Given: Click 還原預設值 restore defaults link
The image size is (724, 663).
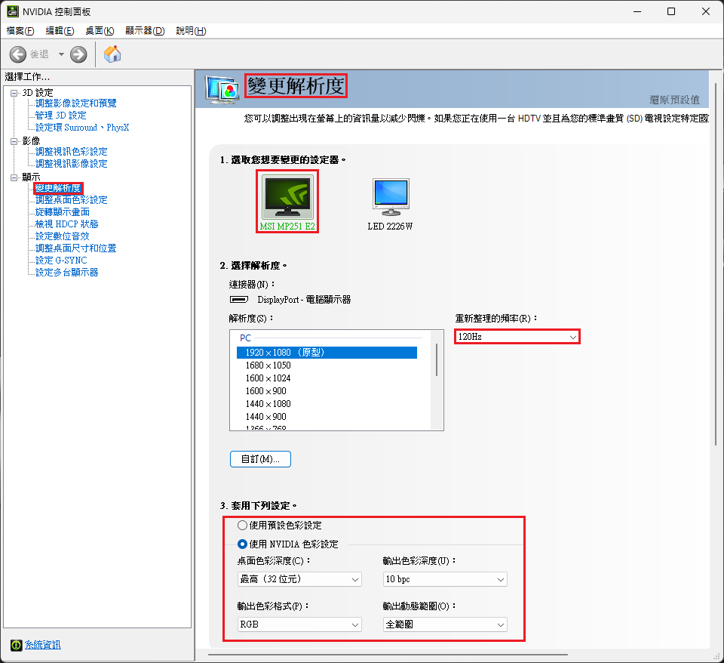Looking at the screenshot, I should pos(674,100).
